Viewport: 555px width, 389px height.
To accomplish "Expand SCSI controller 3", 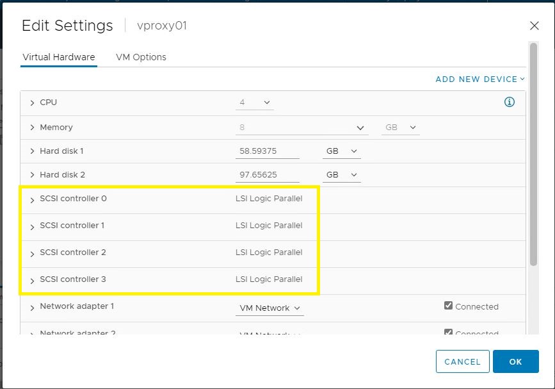I will point(32,280).
